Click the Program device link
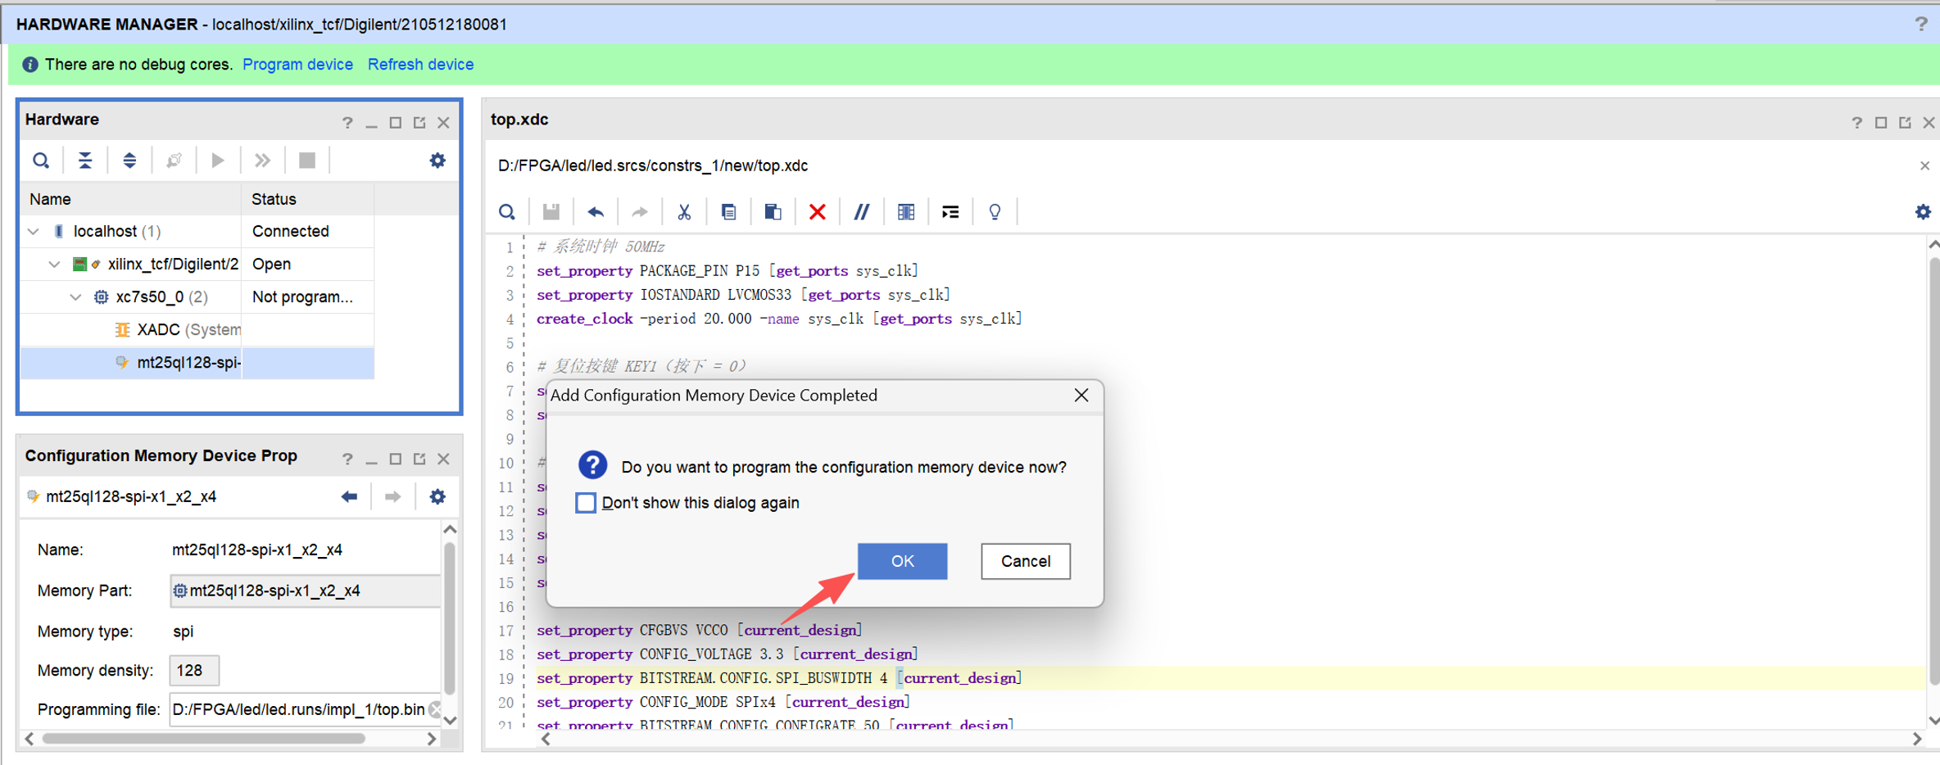The width and height of the screenshot is (1940, 765). [x=297, y=65]
